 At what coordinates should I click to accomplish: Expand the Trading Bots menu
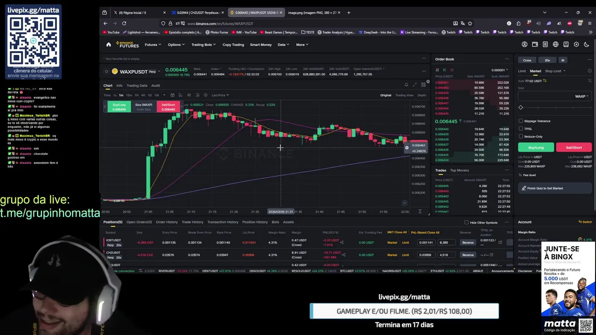203,45
